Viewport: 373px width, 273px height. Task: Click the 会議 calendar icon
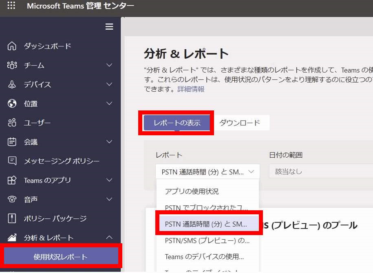(12, 142)
